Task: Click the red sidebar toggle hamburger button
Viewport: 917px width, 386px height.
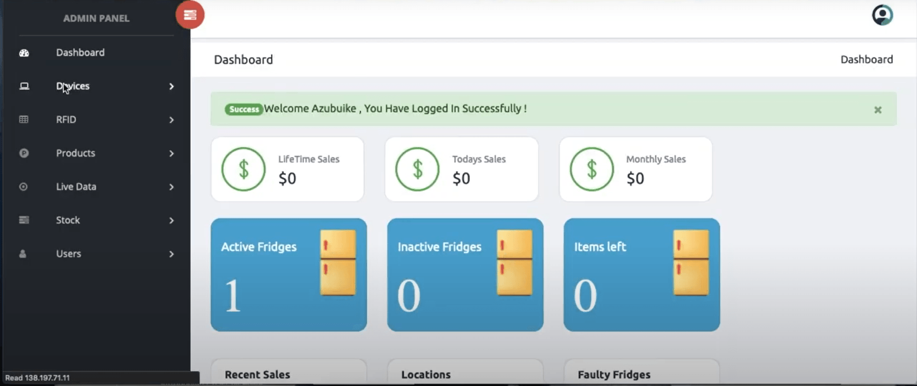Action: coord(190,15)
